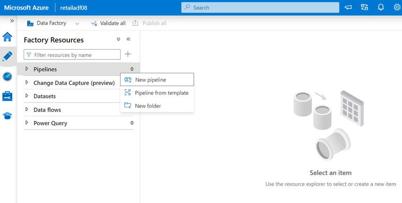The width and height of the screenshot is (402, 203).
Task: Collapse the Factory Resources panel
Action: (128, 39)
